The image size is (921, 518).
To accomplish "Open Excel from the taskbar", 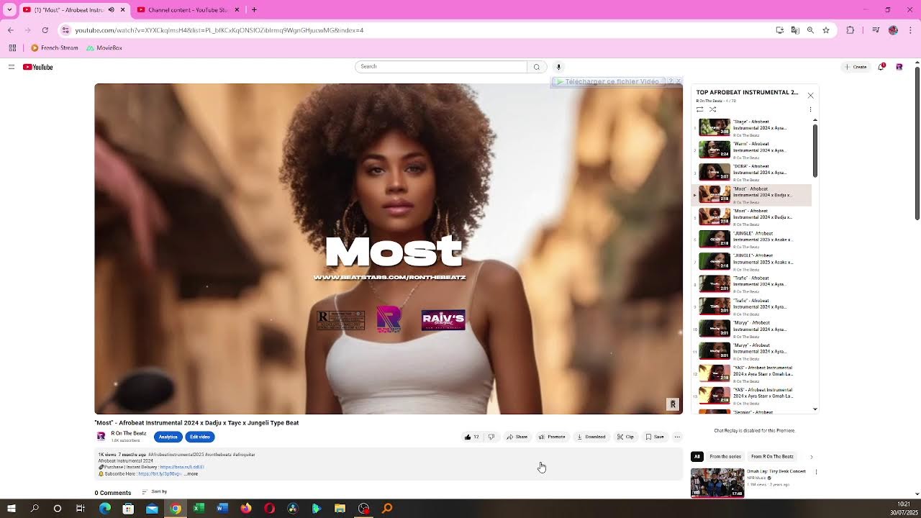I will pyautogui.click(x=199, y=509).
